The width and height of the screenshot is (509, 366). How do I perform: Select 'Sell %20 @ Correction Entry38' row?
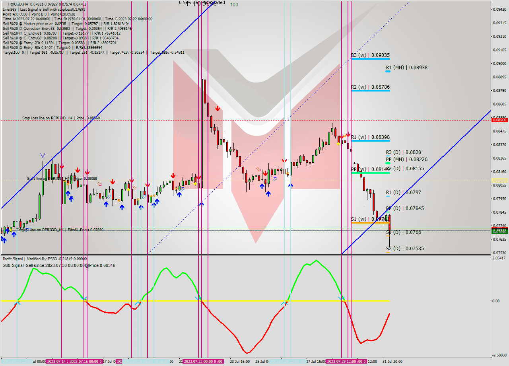pyautogui.click(x=67, y=28)
